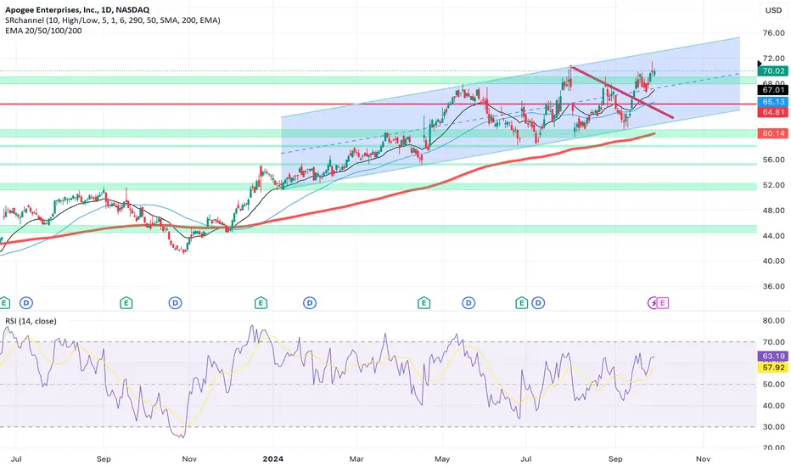Click the Apogee Enterprises symbol title

click(77, 10)
